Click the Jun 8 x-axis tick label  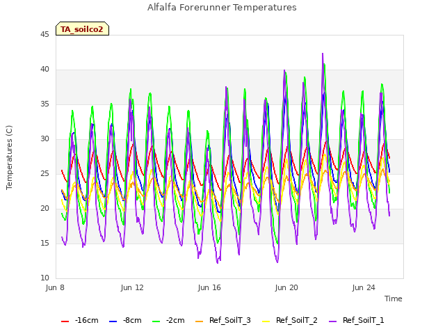click(55, 287)
